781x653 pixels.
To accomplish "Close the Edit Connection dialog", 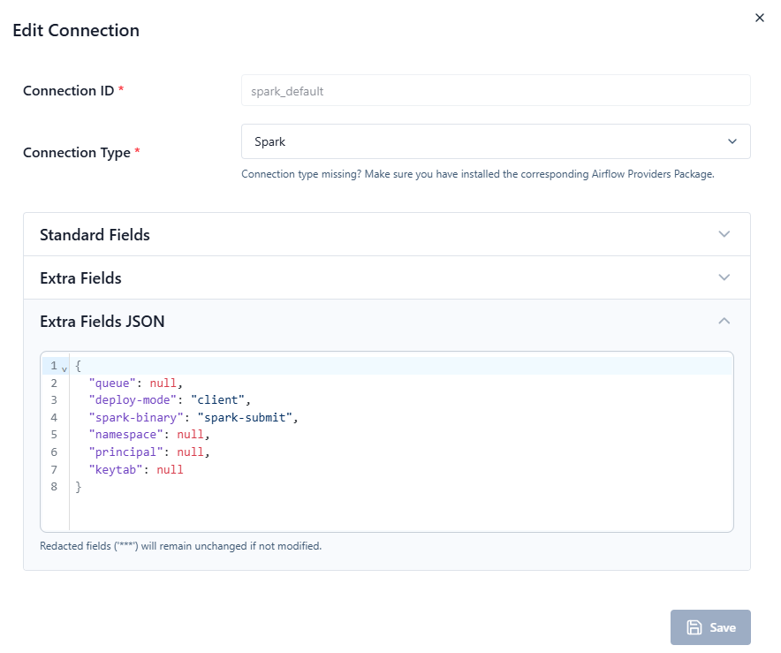I will pos(760,18).
